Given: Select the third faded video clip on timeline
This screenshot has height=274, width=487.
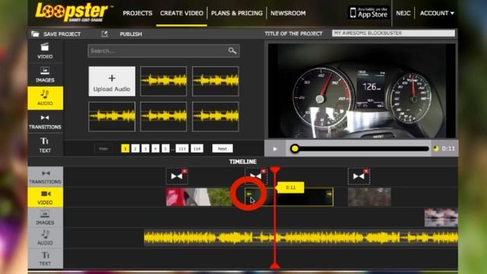Looking at the screenshot, I should tap(369, 197).
